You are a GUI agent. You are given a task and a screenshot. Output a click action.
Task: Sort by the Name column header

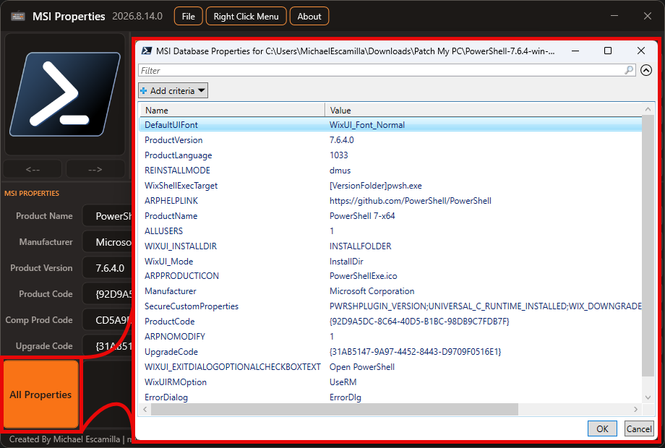click(x=232, y=111)
